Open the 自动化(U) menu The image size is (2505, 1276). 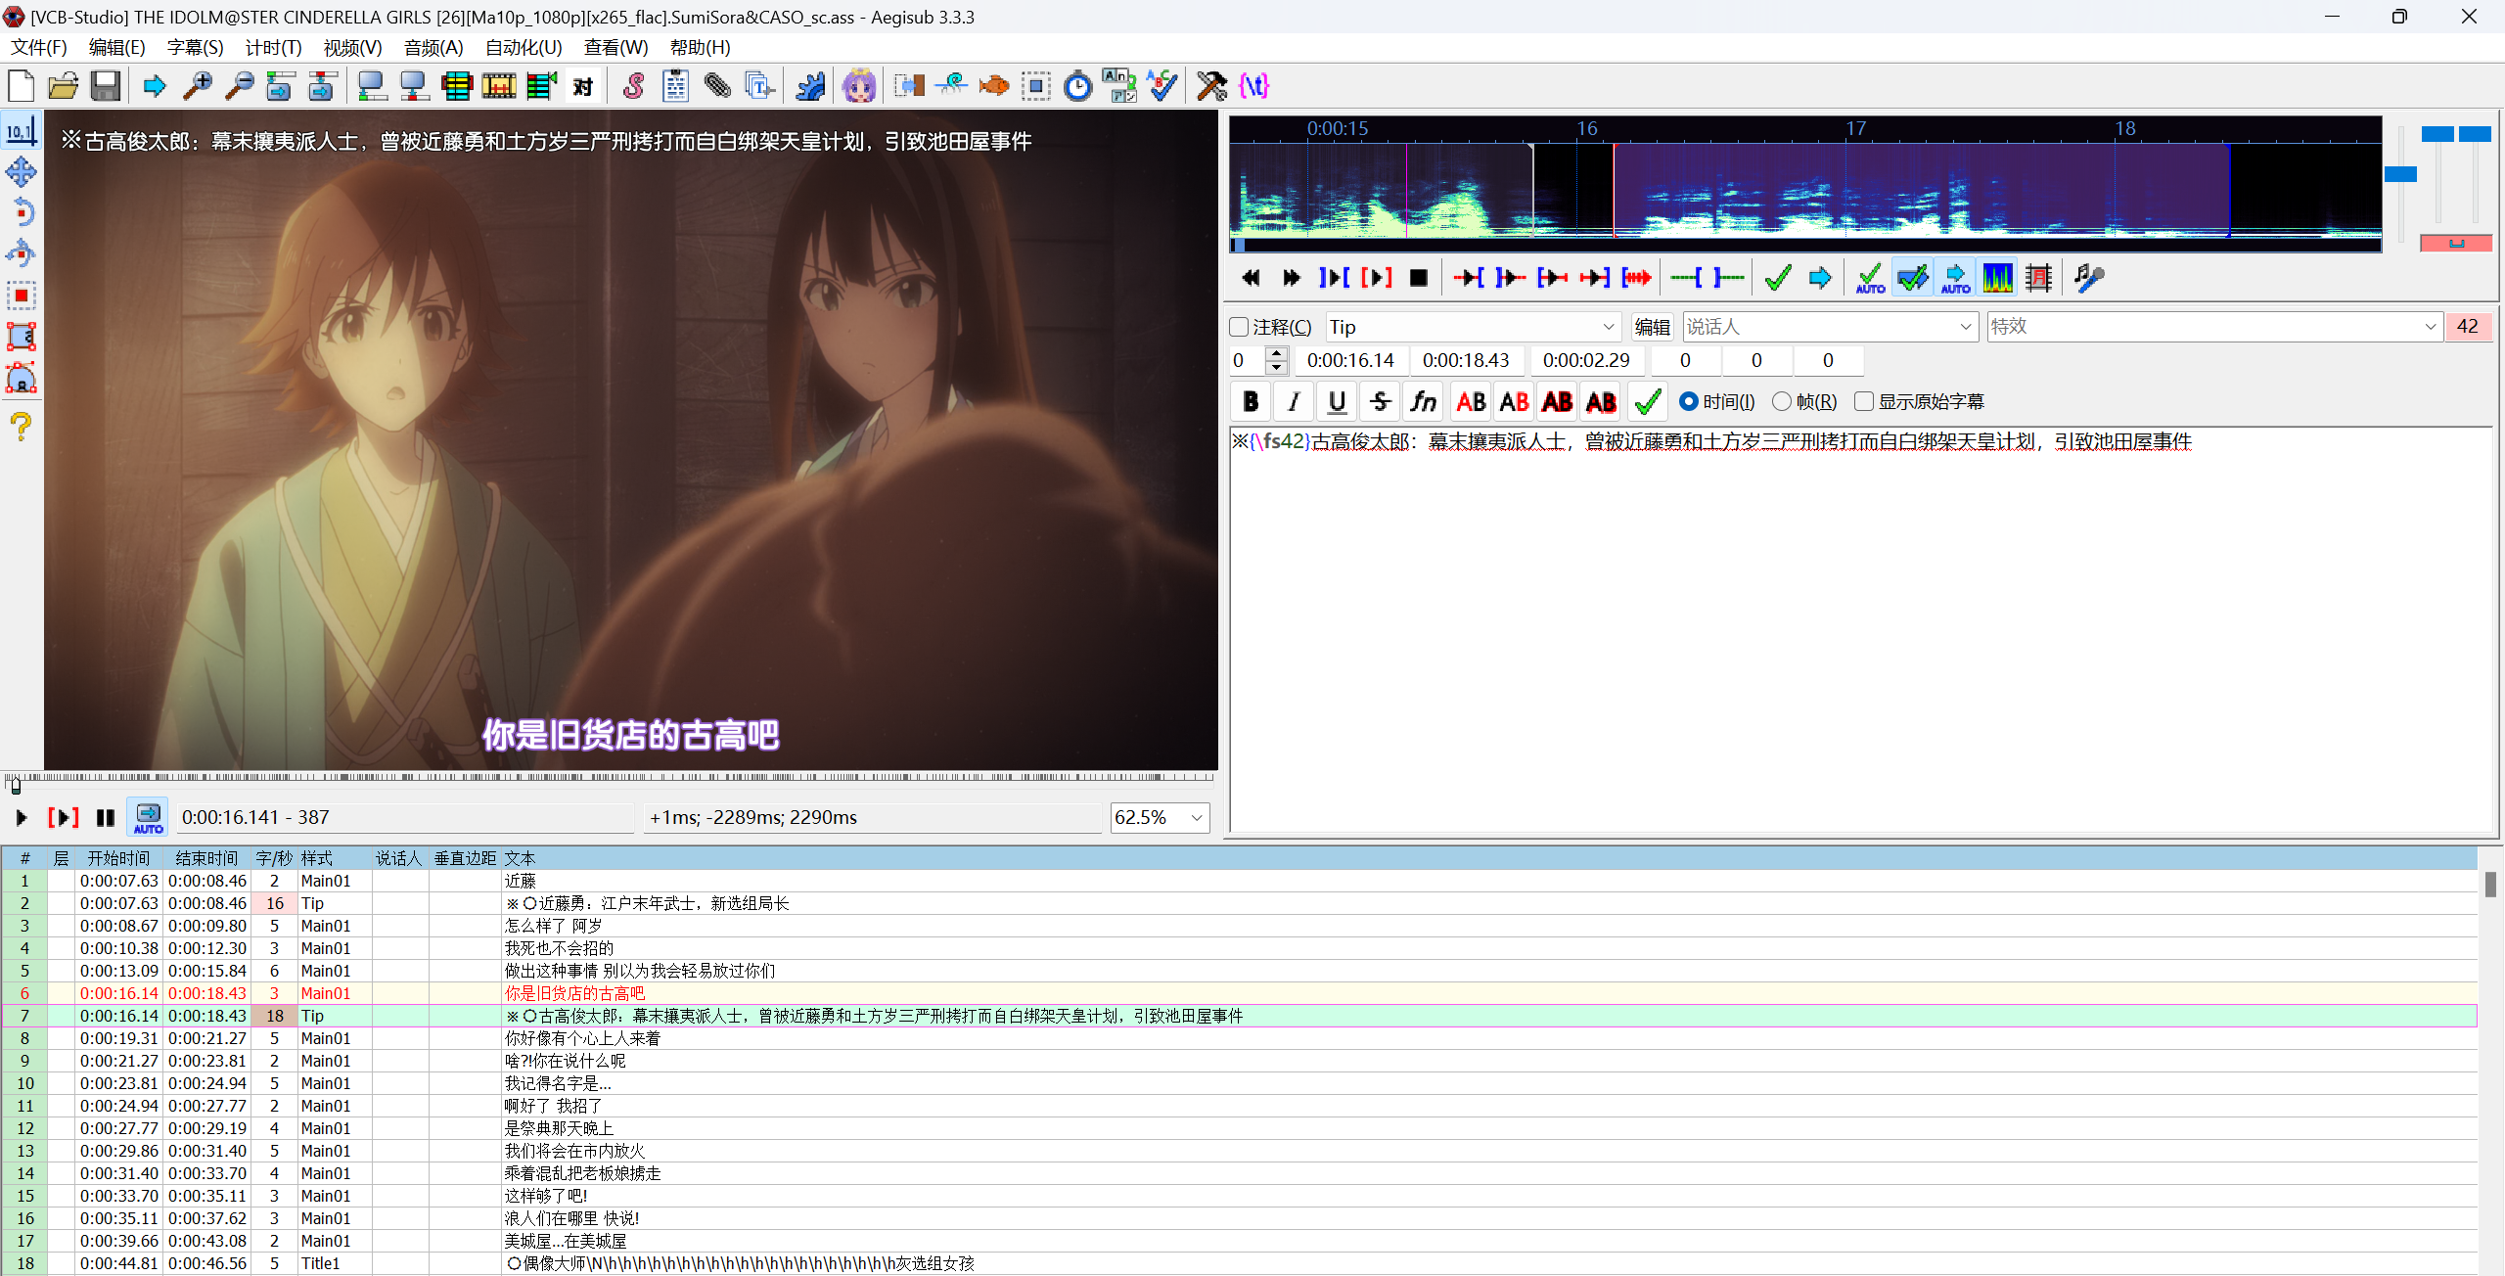pos(524,47)
